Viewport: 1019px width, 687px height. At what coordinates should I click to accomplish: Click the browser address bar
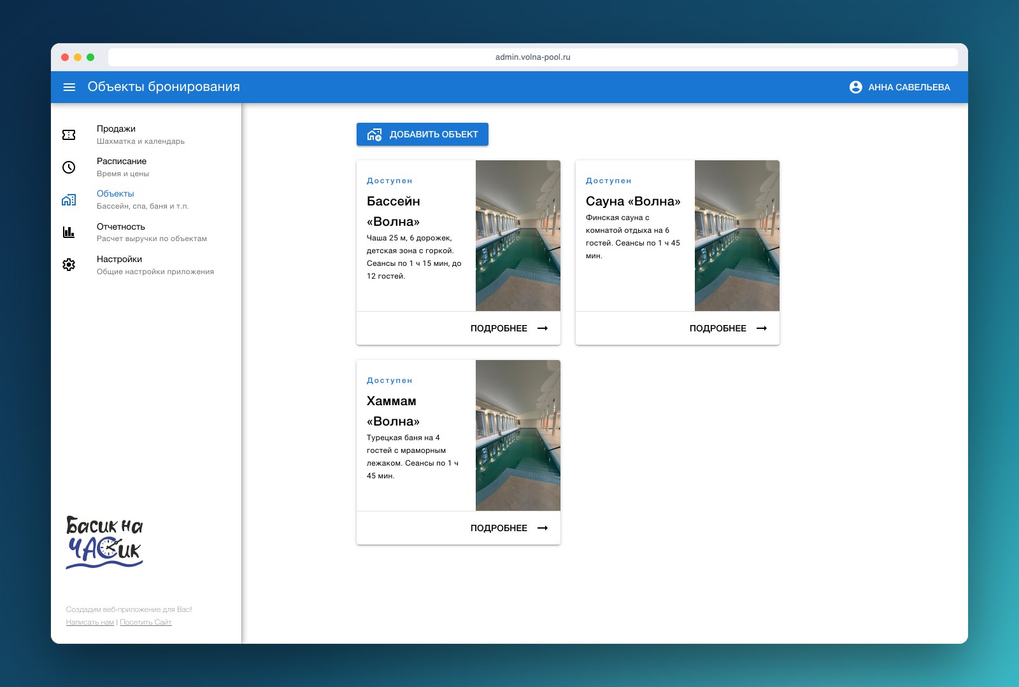[x=533, y=57]
